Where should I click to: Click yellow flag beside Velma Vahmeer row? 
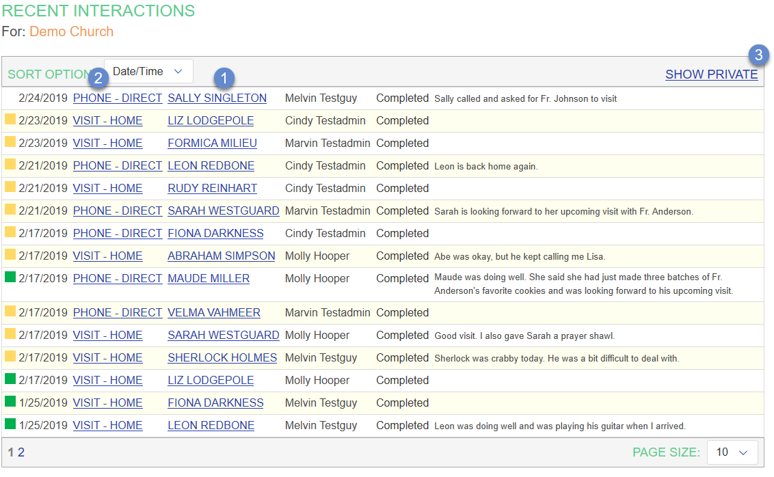point(10,312)
